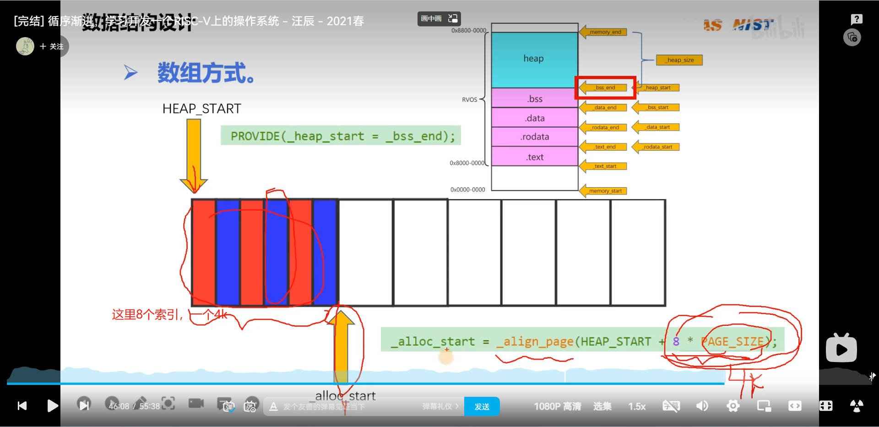Mute audio with the speaker icon
The image size is (879, 427).
[x=702, y=406]
